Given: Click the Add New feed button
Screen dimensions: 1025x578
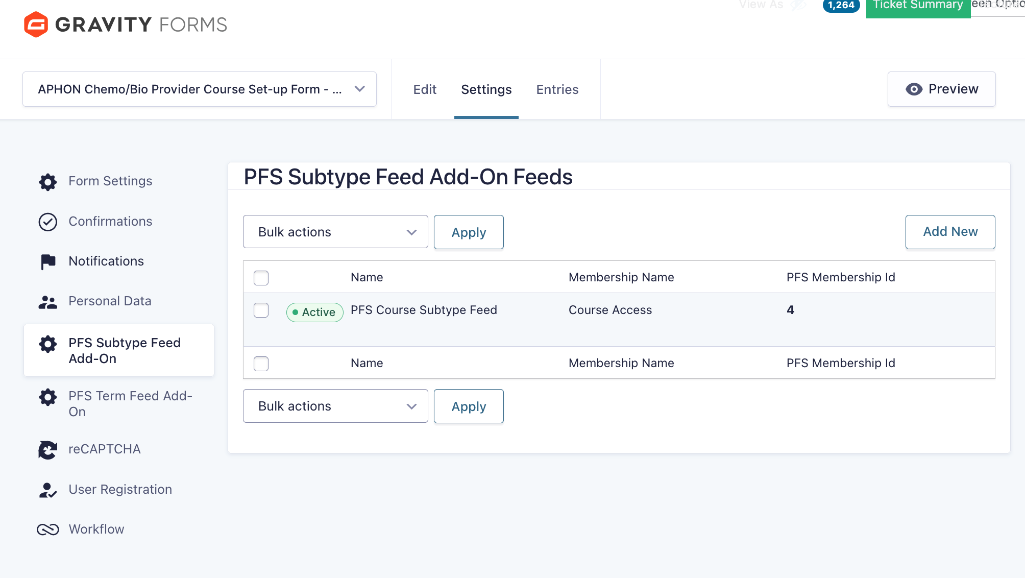Looking at the screenshot, I should tap(950, 232).
